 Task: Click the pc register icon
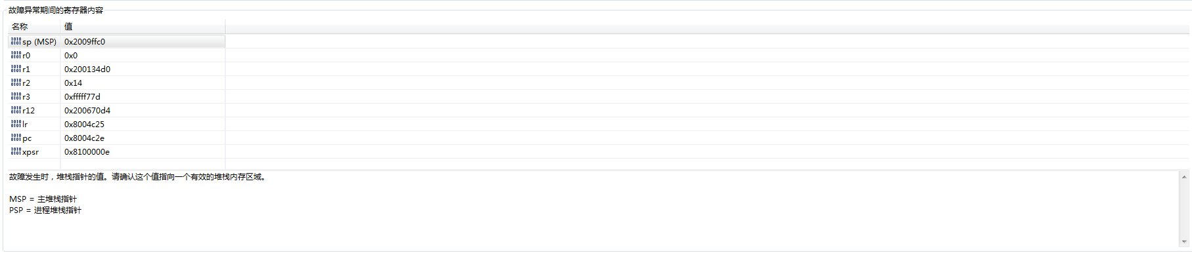pyautogui.click(x=16, y=138)
